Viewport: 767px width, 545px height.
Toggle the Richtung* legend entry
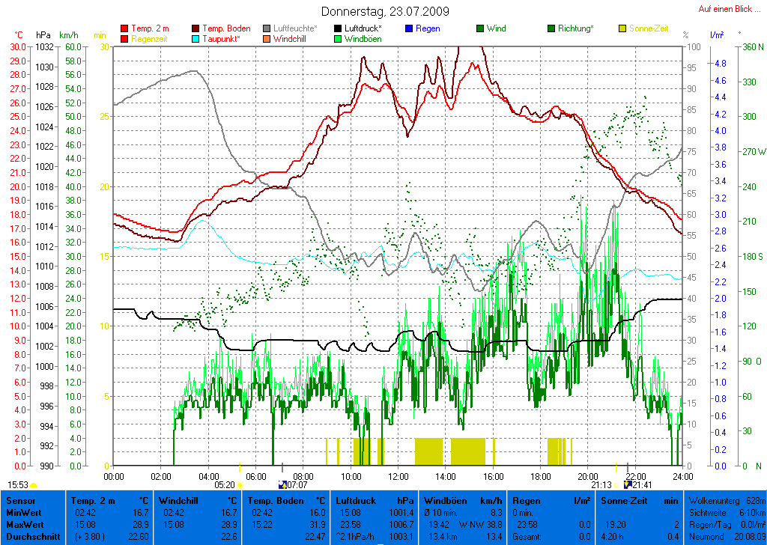tap(575, 28)
